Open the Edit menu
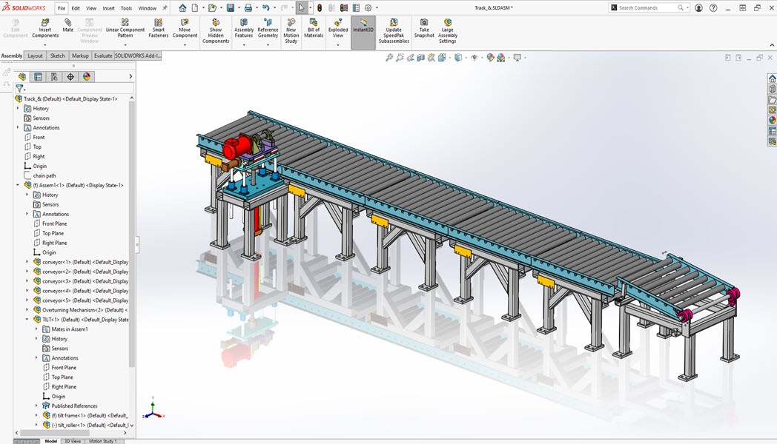Image resolution: width=777 pixels, height=444 pixels. pyautogui.click(x=76, y=8)
